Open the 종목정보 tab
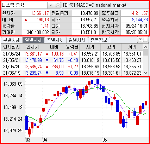 click(x=99, y=40)
